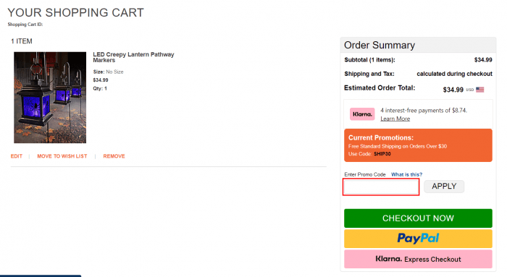This screenshot has width=507, height=277.
Task: Click the USD currency label
Action: pos(470,90)
